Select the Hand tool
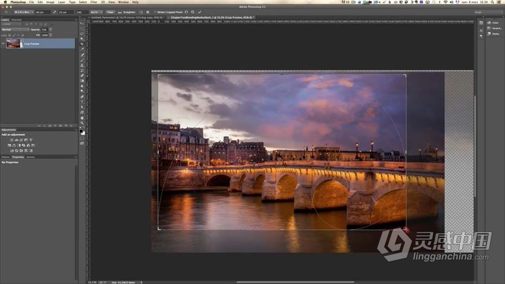 click(82, 118)
